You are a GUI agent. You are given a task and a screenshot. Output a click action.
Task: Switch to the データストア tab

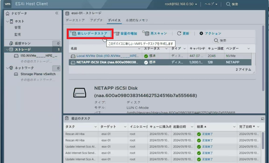click(x=75, y=20)
